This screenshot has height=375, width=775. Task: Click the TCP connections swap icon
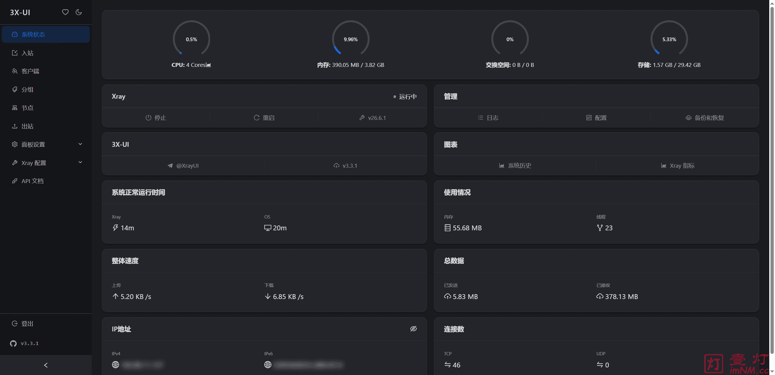pos(447,365)
